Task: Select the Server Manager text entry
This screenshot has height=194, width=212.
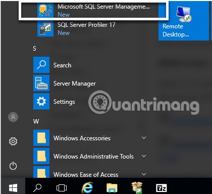Action: tap(75, 84)
